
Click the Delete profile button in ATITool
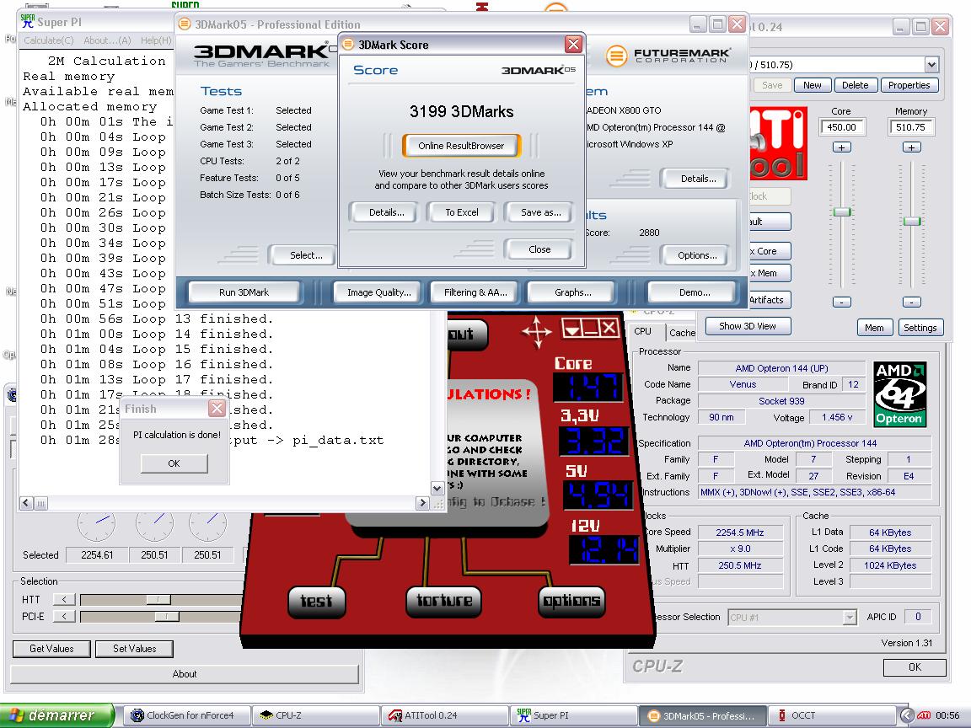tap(856, 85)
